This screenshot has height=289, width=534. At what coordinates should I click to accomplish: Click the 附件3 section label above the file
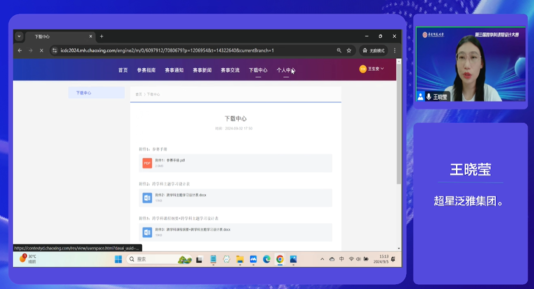(x=179, y=219)
